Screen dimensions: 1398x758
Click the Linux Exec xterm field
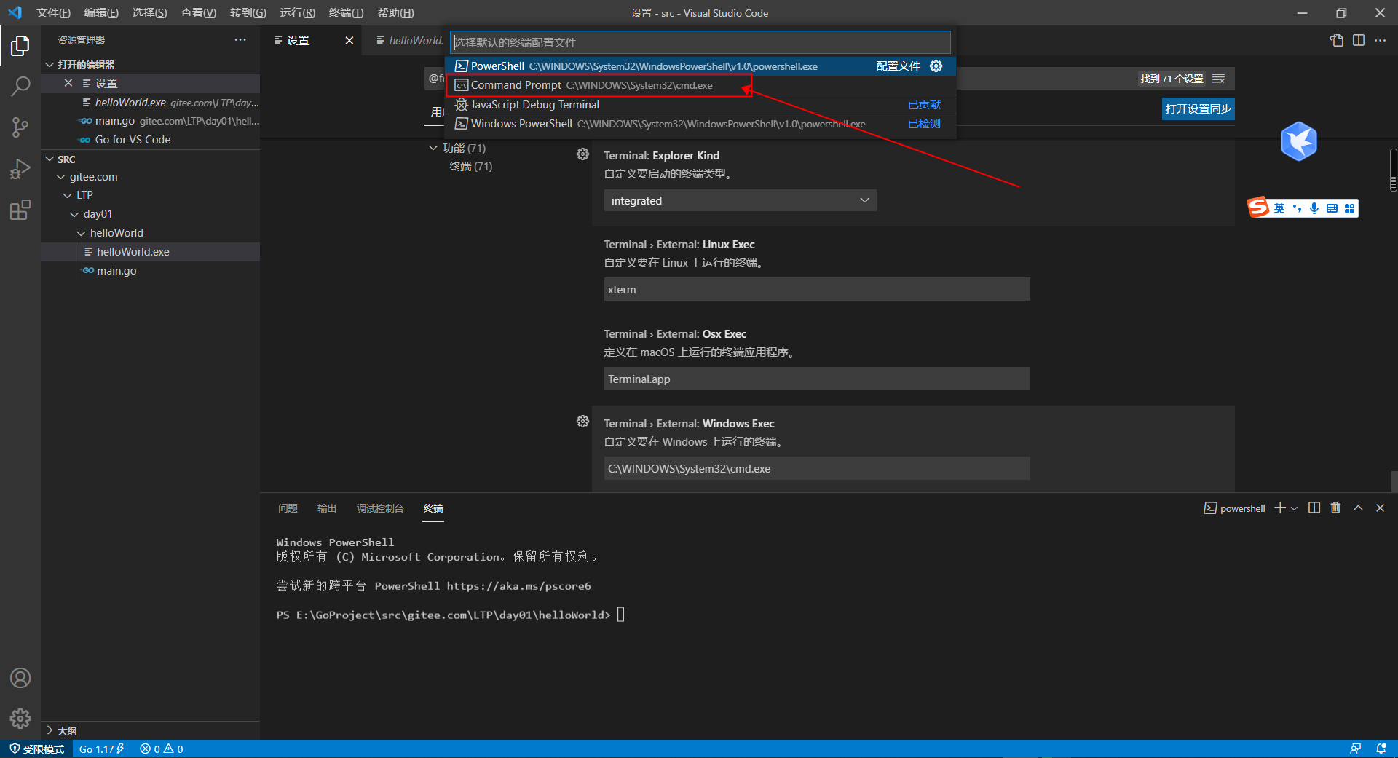817,289
